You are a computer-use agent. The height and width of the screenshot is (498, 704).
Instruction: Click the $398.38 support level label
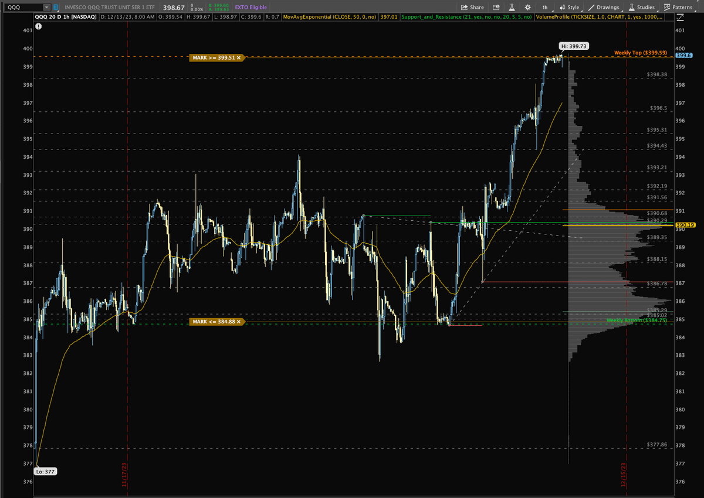click(656, 74)
